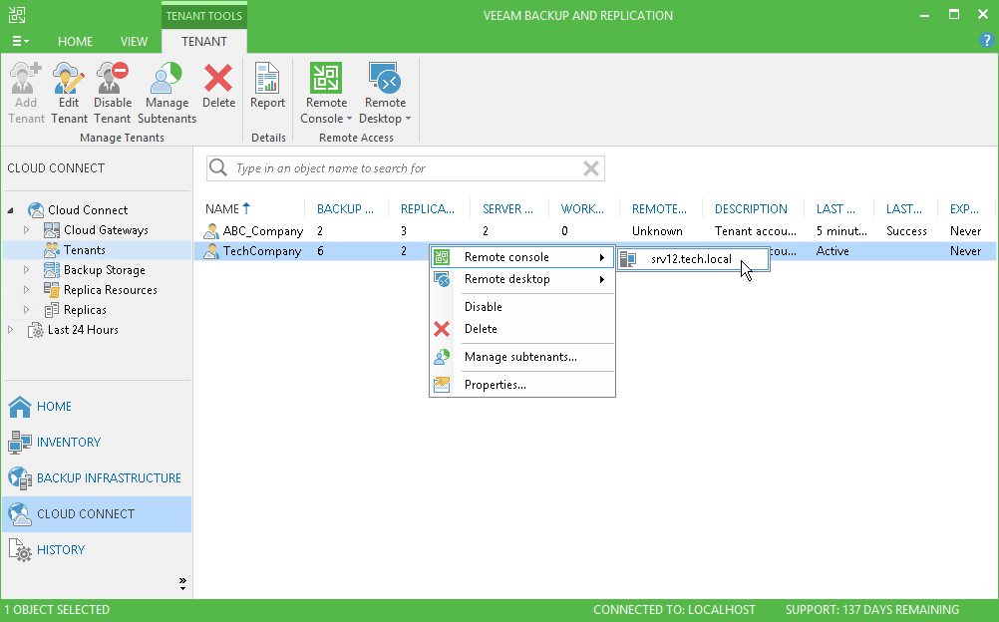
Task: Click the Success status for ABC_Company
Action: tap(906, 230)
